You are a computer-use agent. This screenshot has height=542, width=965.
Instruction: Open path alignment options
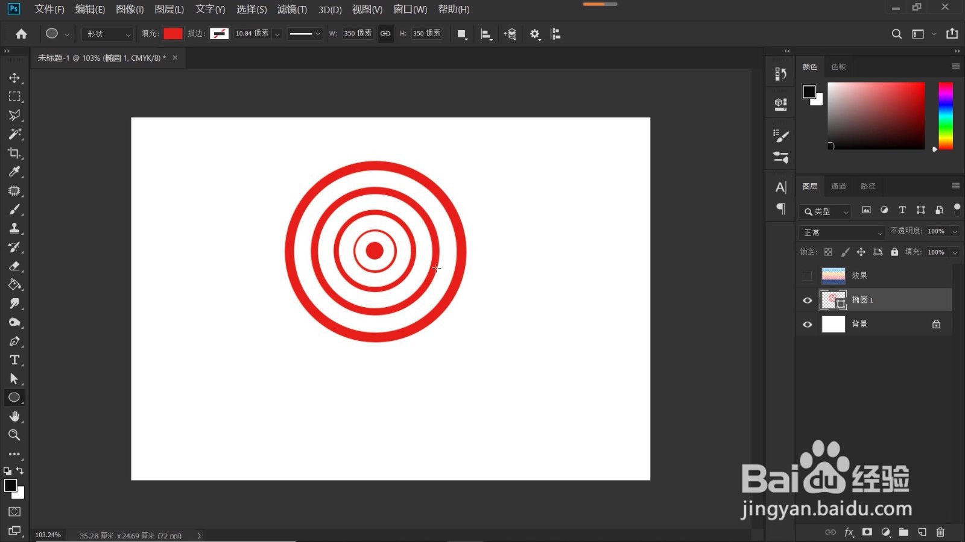486,34
